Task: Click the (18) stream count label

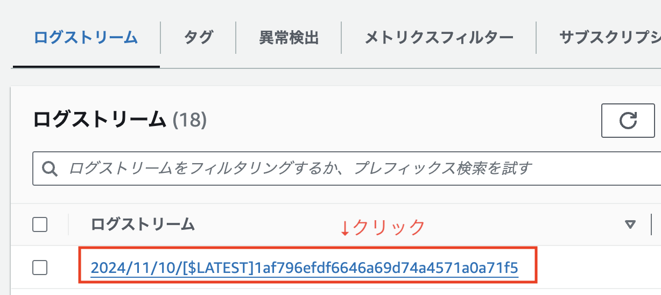Action: [189, 120]
